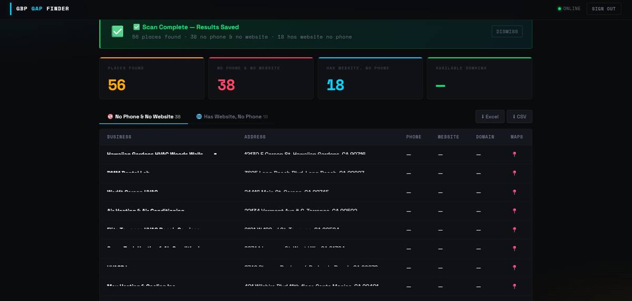Open map pin for Redondo Beach address row

pos(514,267)
